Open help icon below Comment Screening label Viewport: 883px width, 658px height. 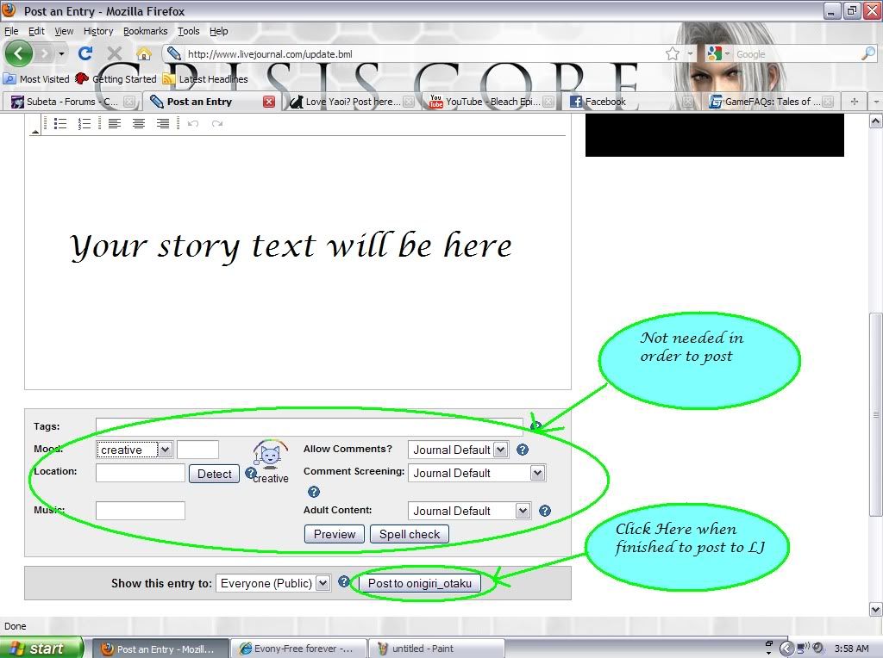314,492
